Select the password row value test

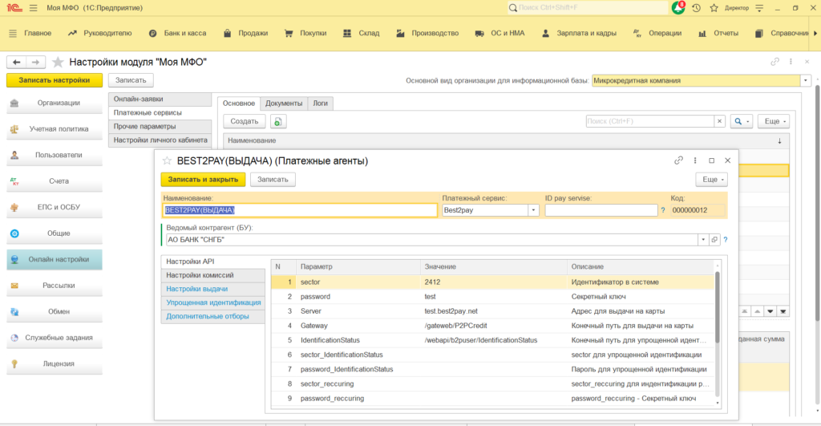point(430,297)
